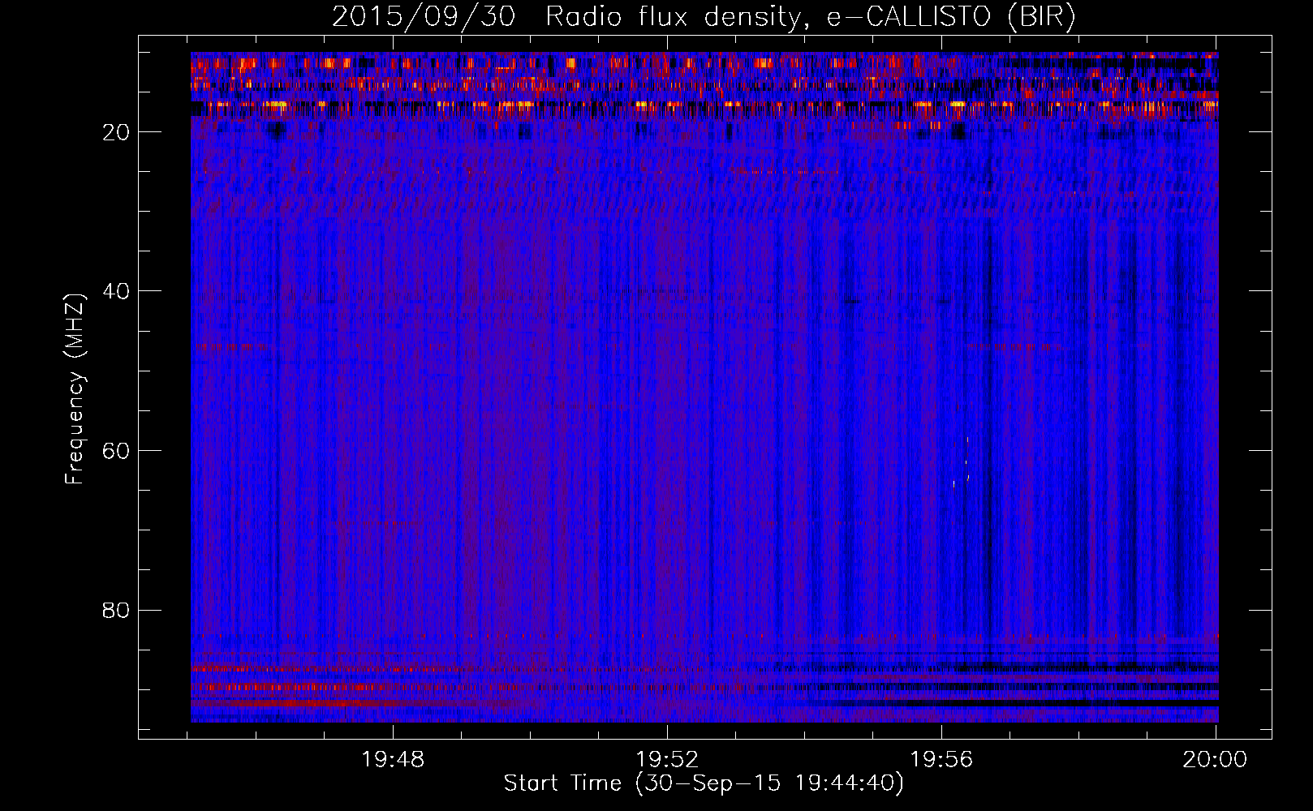Select the 'e-CALLISTO (BIR)' station label
The width and height of the screenshot is (1313, 811).
point(951,17)
